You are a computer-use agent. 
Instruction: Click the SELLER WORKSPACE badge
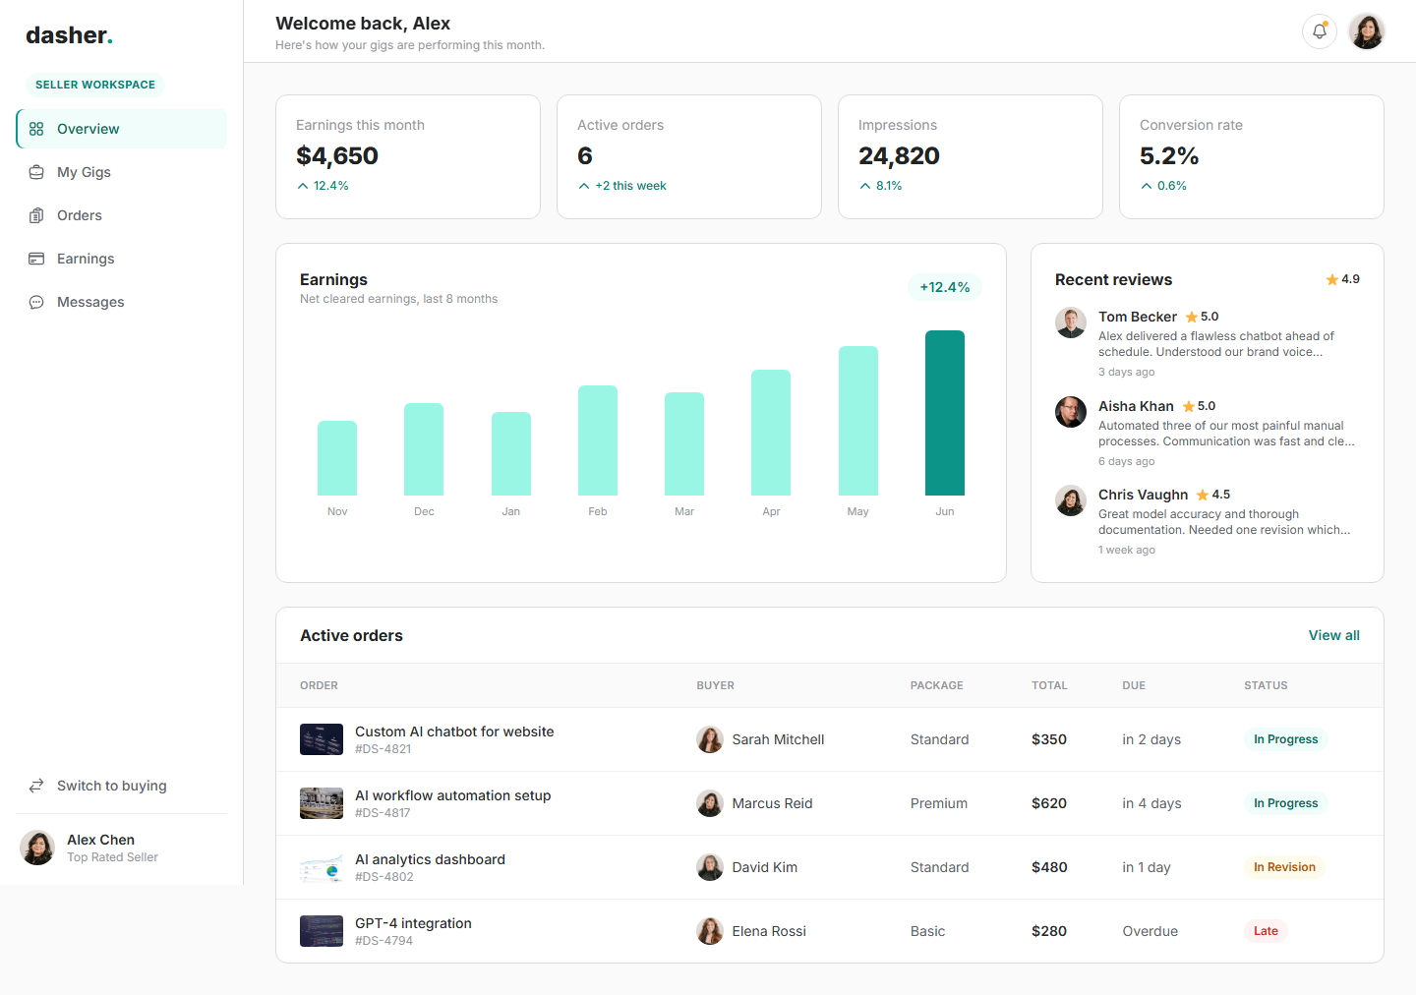point(95,85)
